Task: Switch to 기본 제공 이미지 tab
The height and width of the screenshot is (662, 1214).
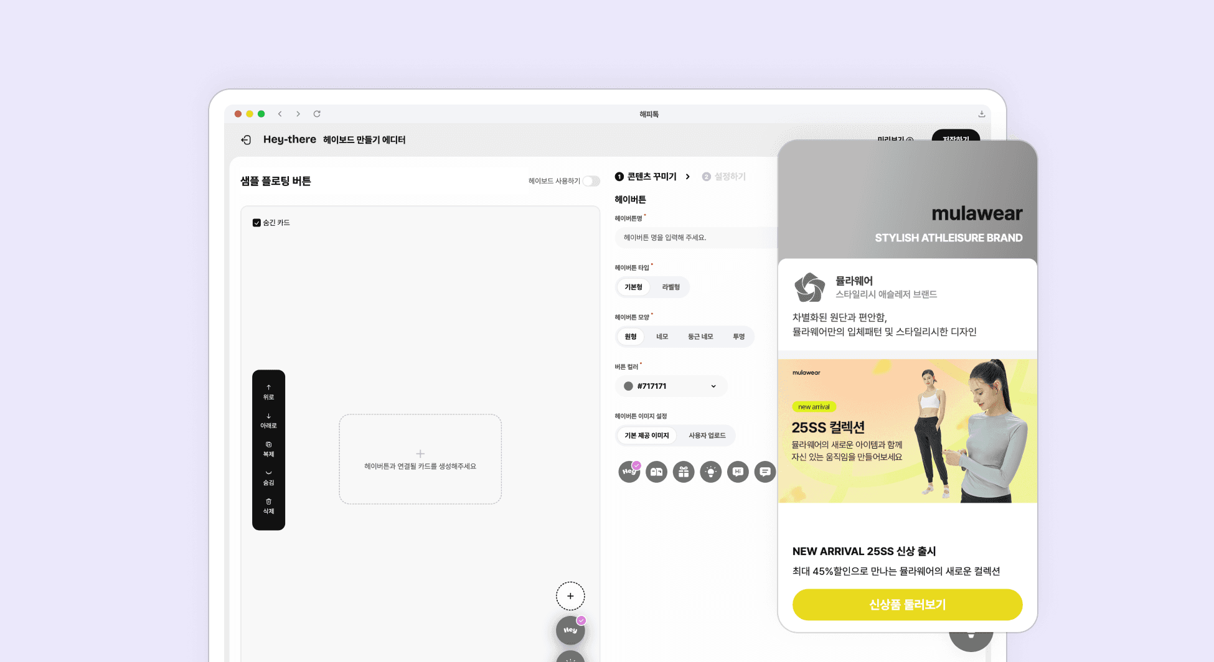Action: pyautogui.click(x=647, y=436)
